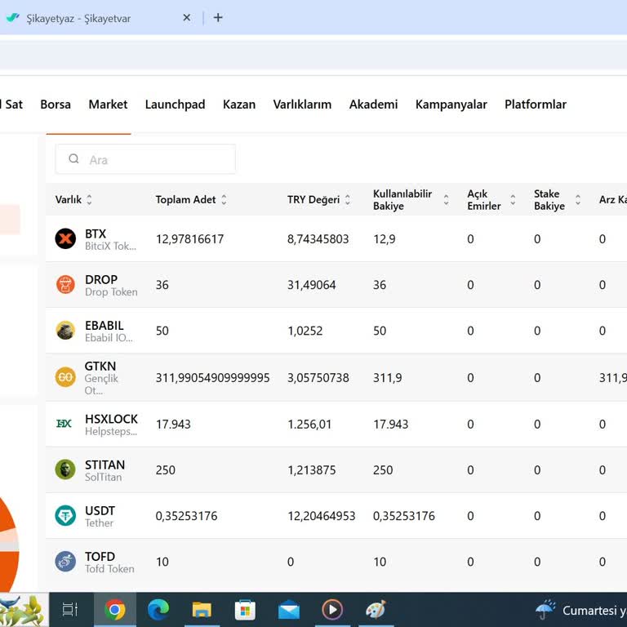
Task: Sort by Kullanılabilir Bakiye column arrows
Action: [446, 199]
